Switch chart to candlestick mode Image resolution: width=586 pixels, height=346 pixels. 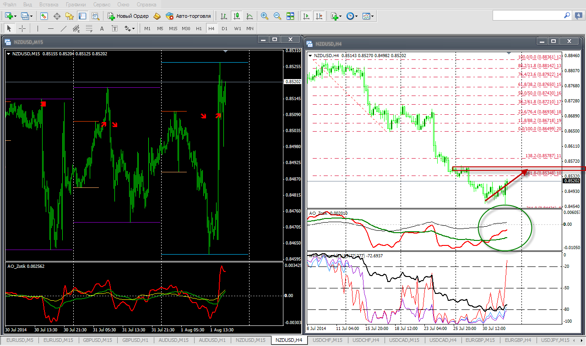point(237,16)
